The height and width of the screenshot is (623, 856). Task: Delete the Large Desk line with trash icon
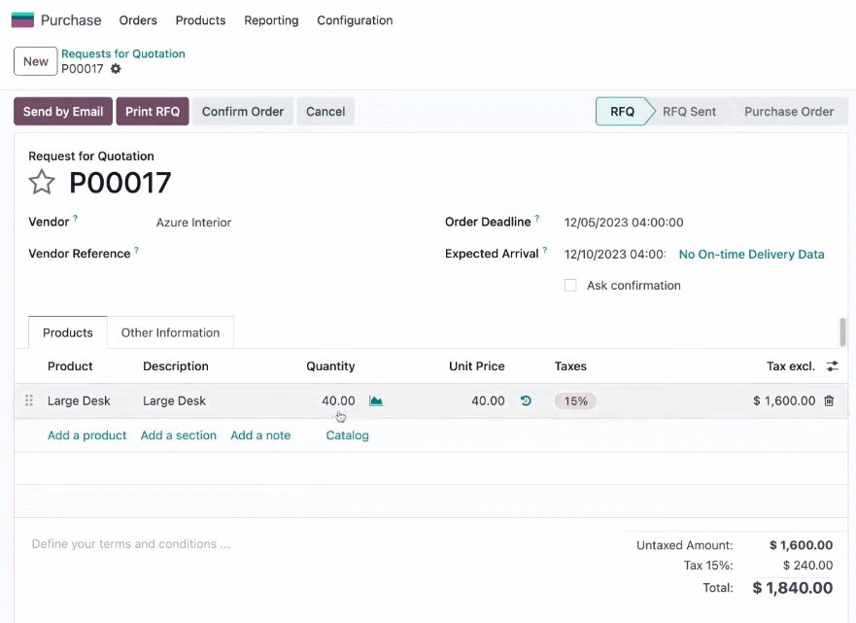(x=829, y=400)
